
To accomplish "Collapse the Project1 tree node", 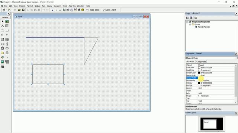I will (x=187, y=22).
